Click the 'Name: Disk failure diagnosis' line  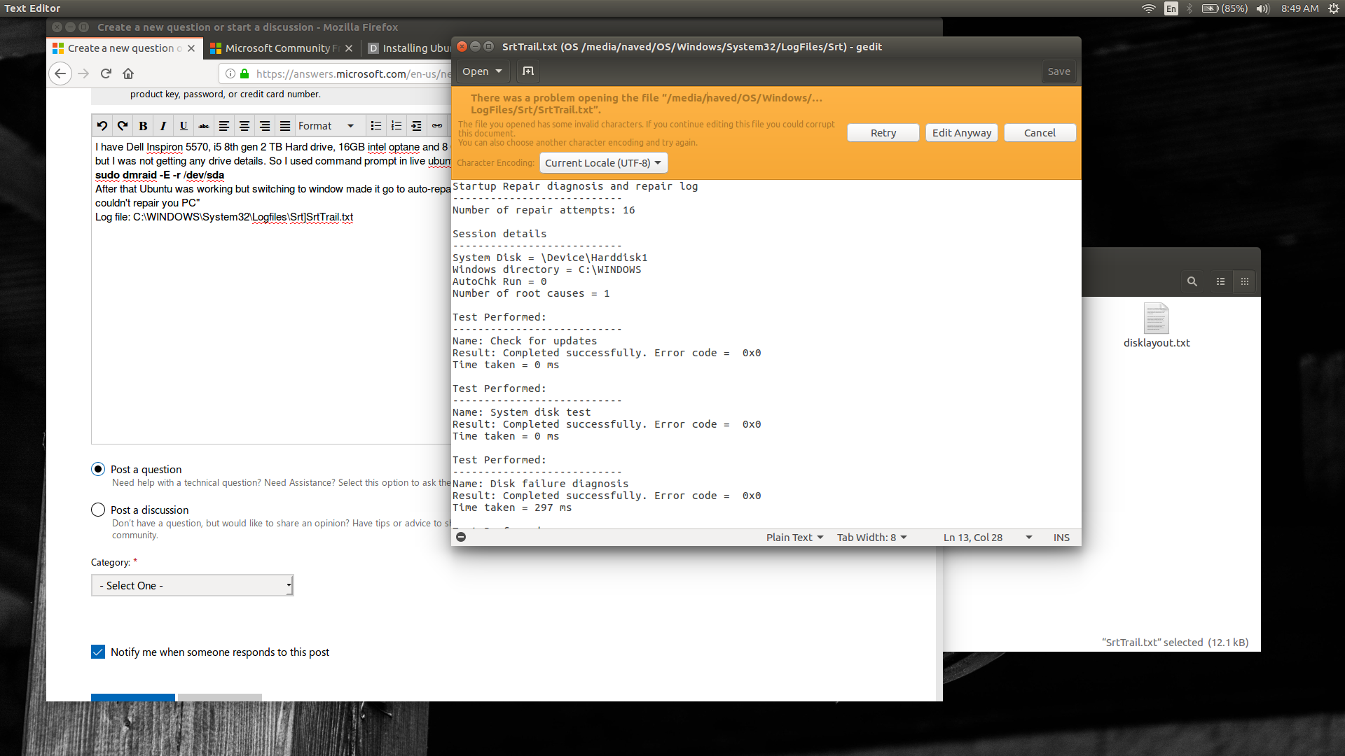[540, 484]
